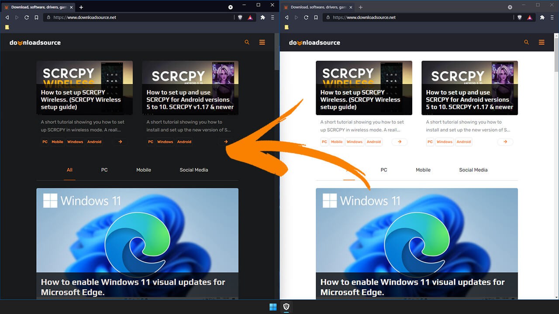
Task: Open extensions puzzle icon in right window
Action: [x=542, y=17]
